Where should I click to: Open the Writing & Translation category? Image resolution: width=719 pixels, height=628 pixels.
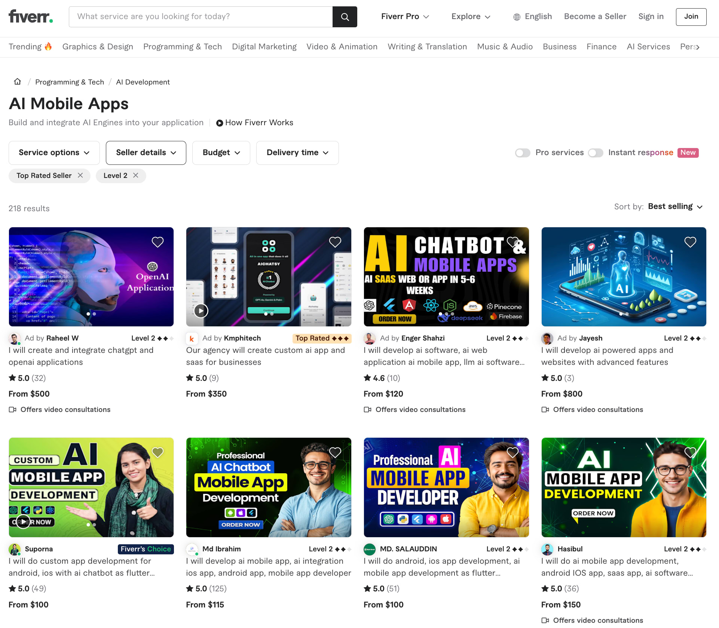pos(427,47)
